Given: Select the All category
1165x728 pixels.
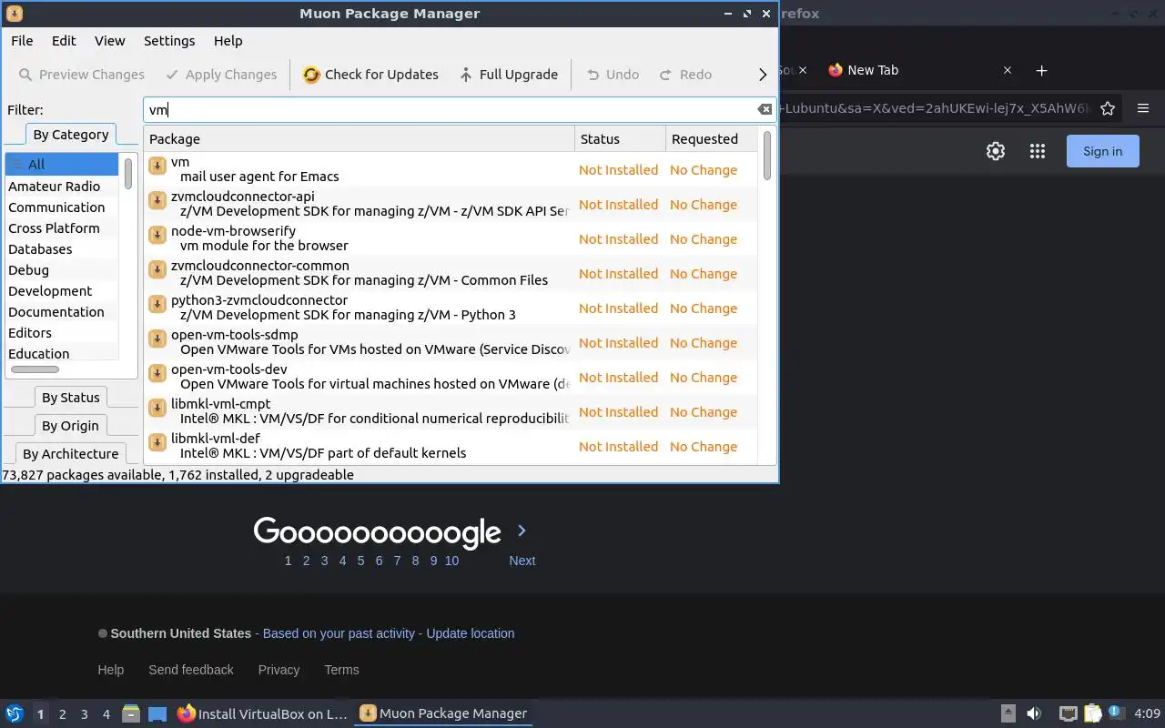Looking at the screenshot, I should point(62,165).
